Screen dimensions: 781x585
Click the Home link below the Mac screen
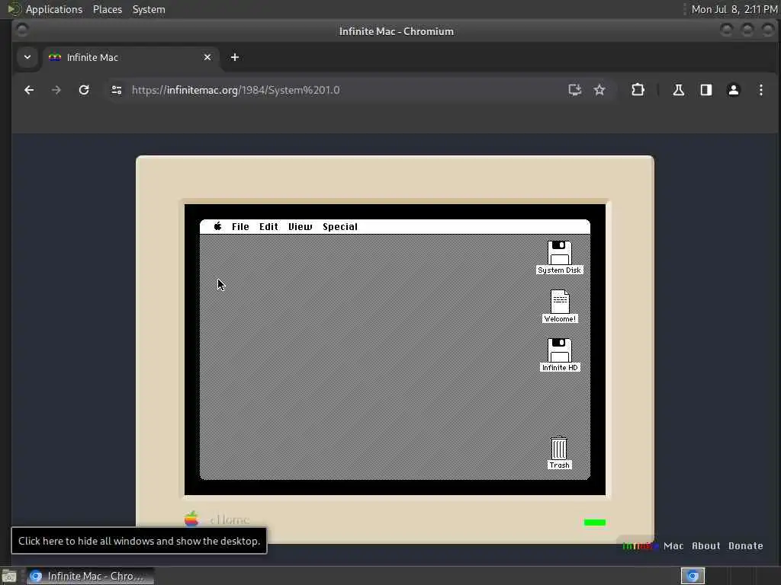[x=230, y=519]
